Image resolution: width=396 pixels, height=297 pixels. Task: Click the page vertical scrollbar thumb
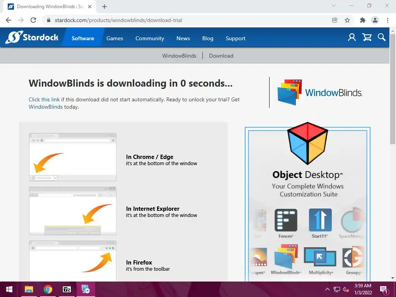pyautogui.click(x=393, y=89)
